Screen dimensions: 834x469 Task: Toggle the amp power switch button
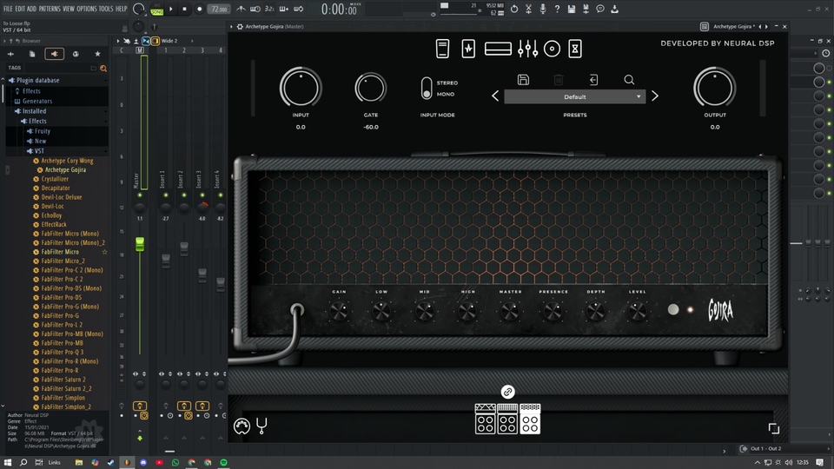pos(673,310)
